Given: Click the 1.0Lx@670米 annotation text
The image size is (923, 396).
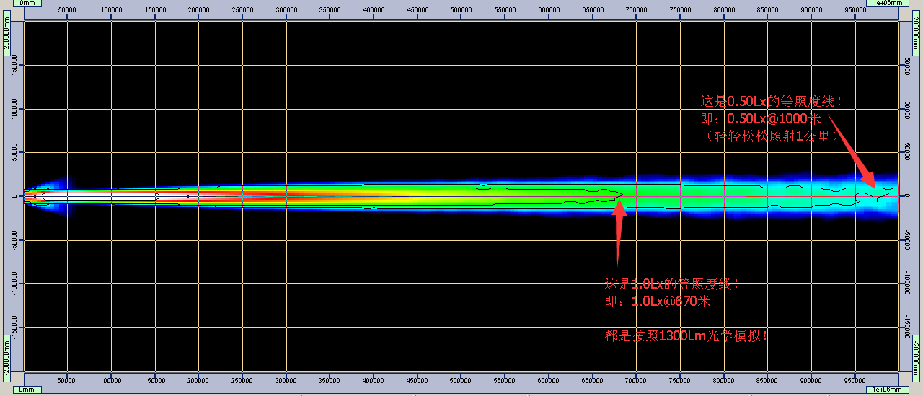Looking at the screenshot, I should click(x=657, y=302).
